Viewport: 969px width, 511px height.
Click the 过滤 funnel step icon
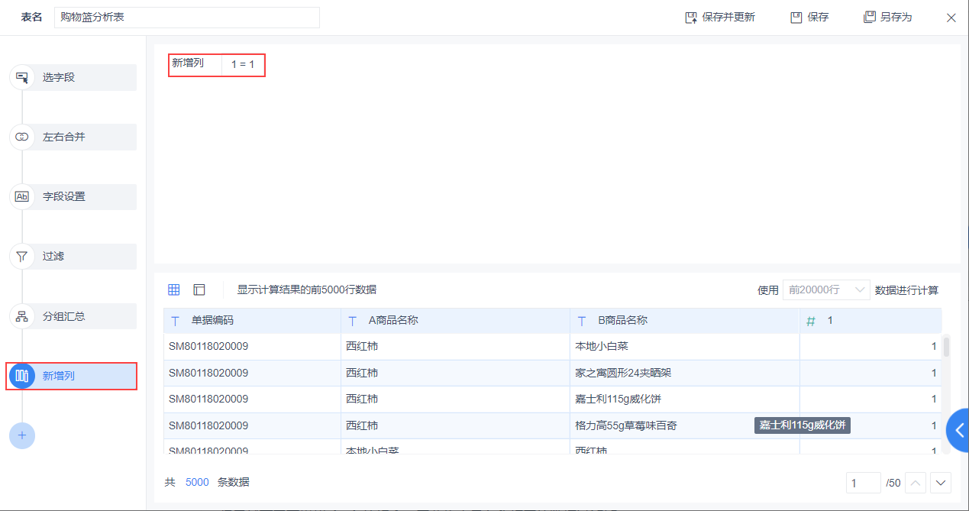click(22, 256)
